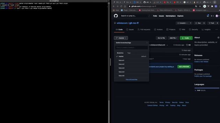Image resolution: width=220 pixels, height=123 pixels.
Task: Expand the latest commit message ellipsis
Action: click(x=167, y=45)
